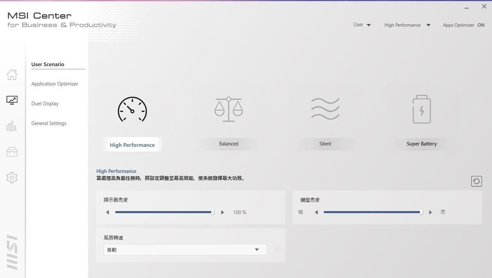Screen dimensions: 492x278
Task: Click the 顯示器亮度 brightness slider
Action: 165,212
